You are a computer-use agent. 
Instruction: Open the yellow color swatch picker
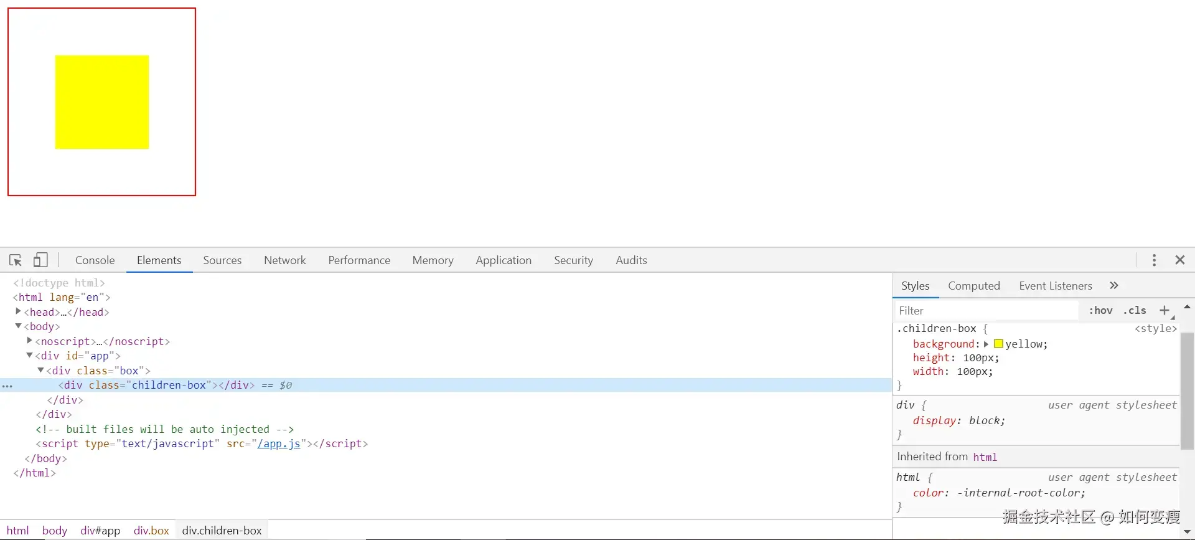point(998,344)
